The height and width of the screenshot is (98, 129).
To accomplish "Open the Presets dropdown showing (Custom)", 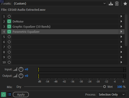I will pos(60,3).
